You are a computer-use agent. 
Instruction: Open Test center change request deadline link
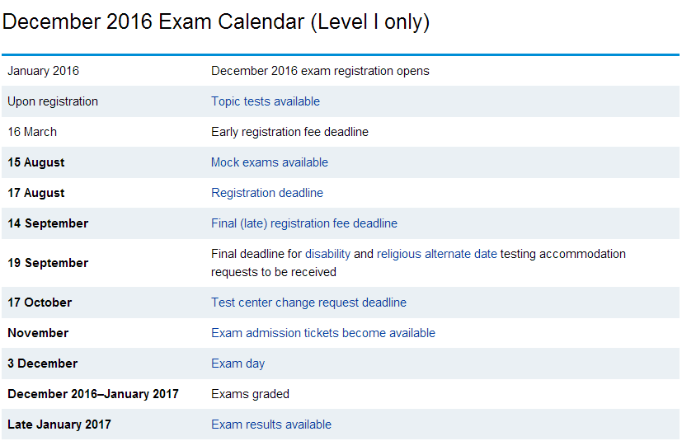click(308, 303)
